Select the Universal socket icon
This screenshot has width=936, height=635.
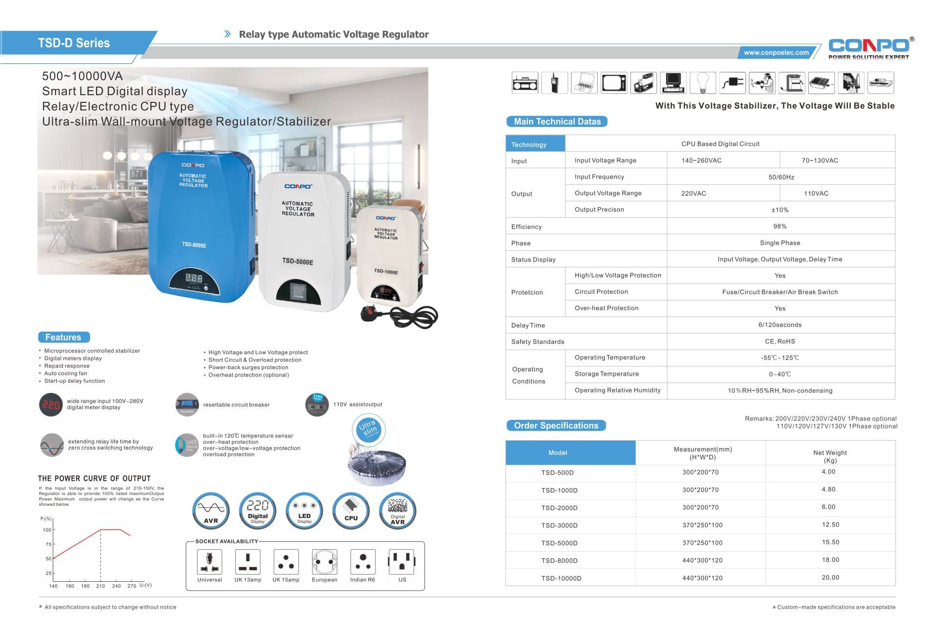point(210,562)
